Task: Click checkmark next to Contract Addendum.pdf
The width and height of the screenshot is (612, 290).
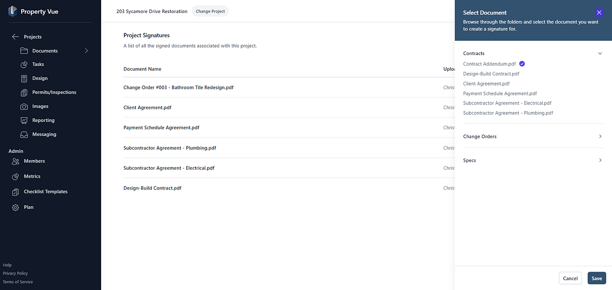Action: pyautogui.click(x=522, y=64)
